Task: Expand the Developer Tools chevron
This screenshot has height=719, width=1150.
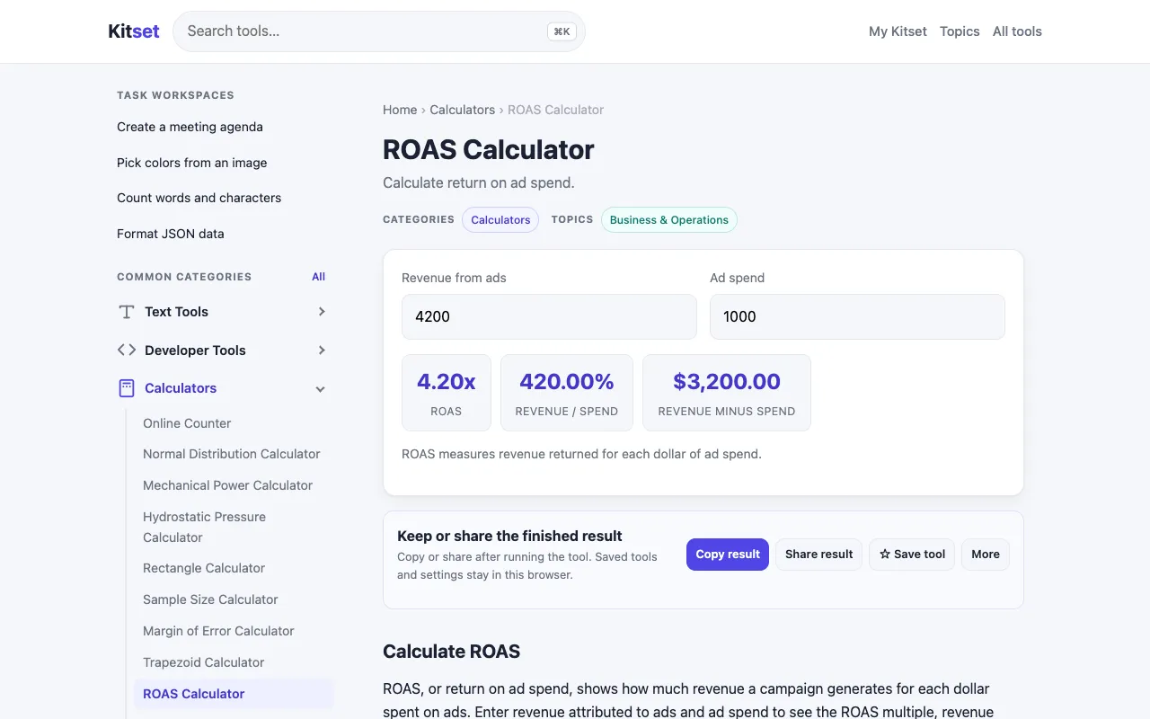Action: pos(322,351)
